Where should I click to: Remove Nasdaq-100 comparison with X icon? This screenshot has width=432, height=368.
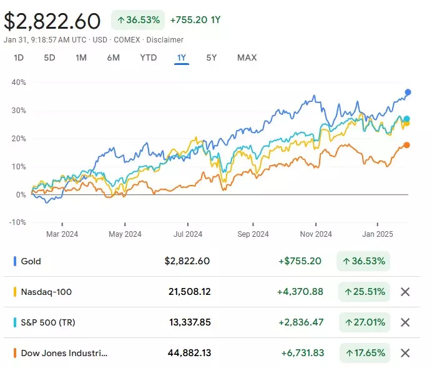(405, 292)
